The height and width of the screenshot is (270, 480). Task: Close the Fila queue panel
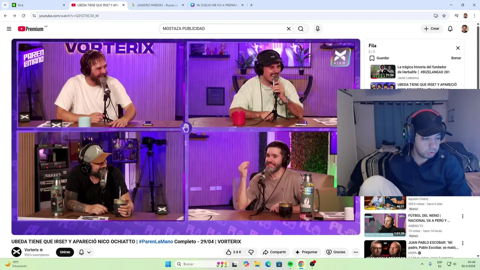point(458,48)
